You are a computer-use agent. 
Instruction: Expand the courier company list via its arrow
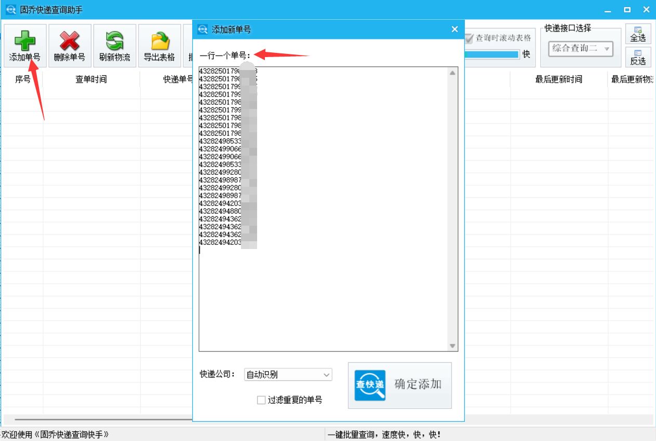[326, 374]
